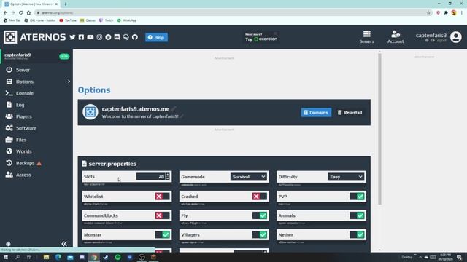Toggle the Villagers switch

pyautogui.click(x=260, y=234)
